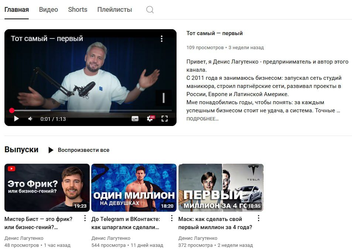Mute the featured video volume speaker icon
The width and height of the screenshot is (352, 252).
[30, 119]
